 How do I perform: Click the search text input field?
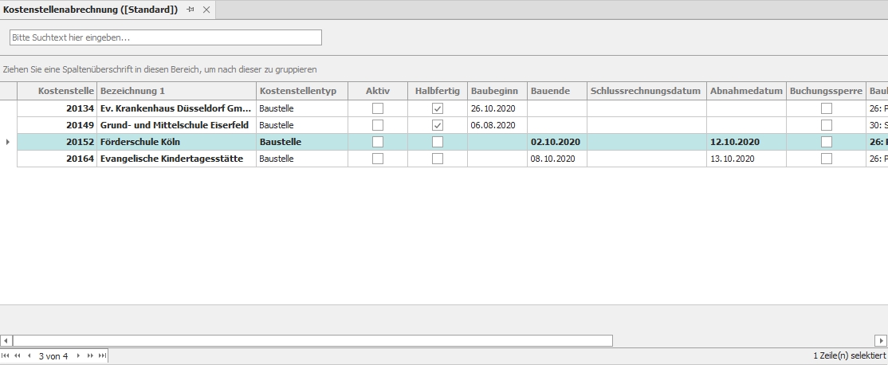tap(166, 37)
